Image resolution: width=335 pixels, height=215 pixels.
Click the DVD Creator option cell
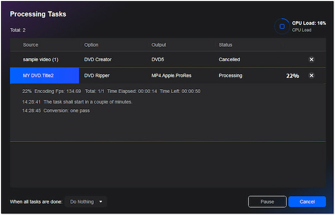pos(98,60)
